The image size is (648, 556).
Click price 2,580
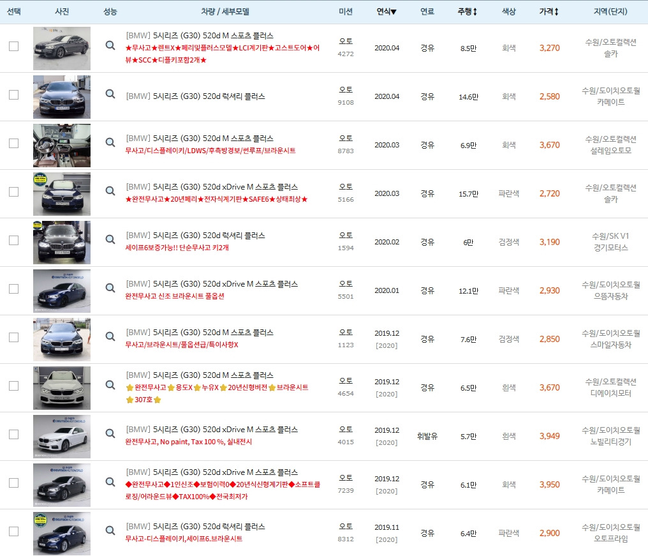click(549, 96)
